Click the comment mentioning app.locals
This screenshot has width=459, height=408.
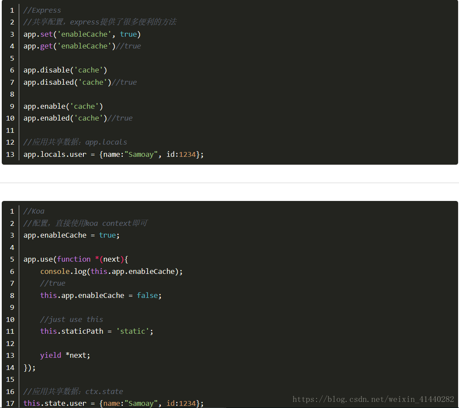[75, 142]
